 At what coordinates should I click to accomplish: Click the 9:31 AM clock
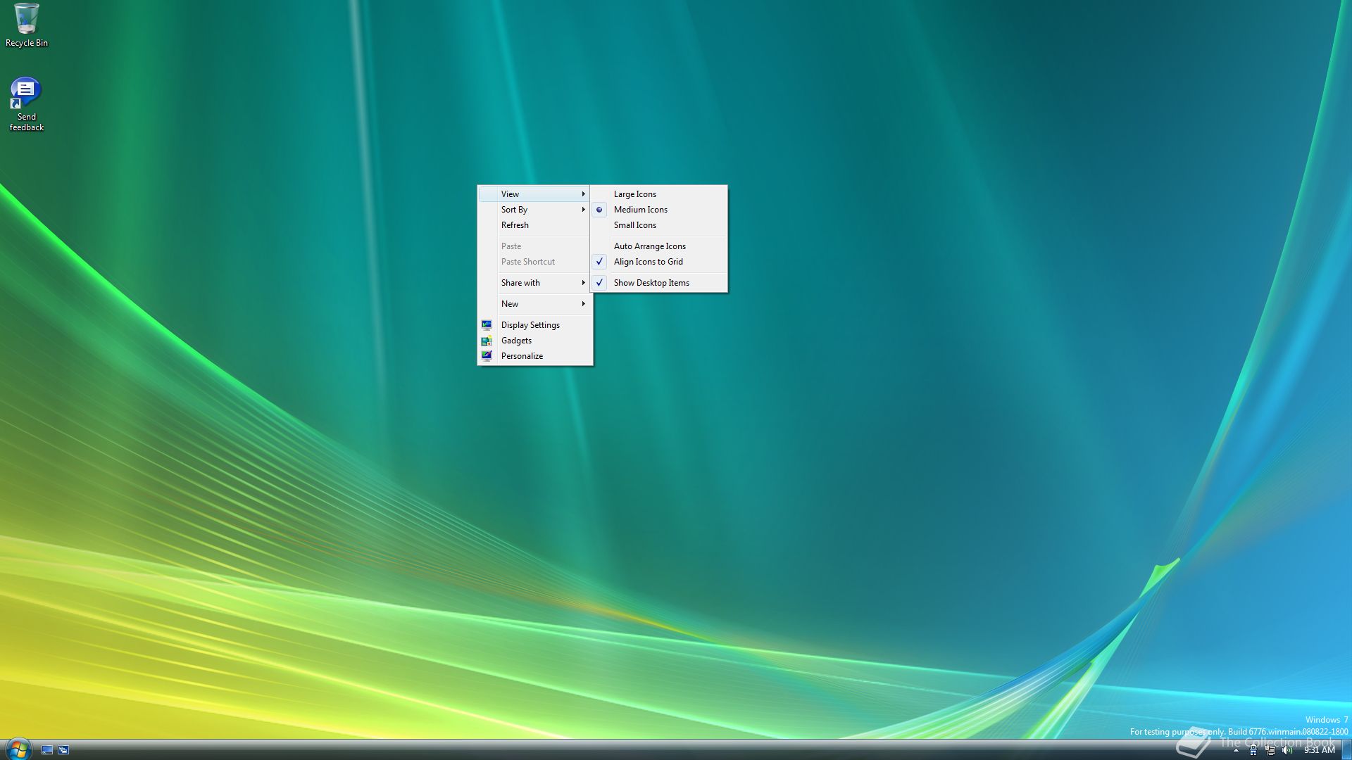coord(1319,750)
